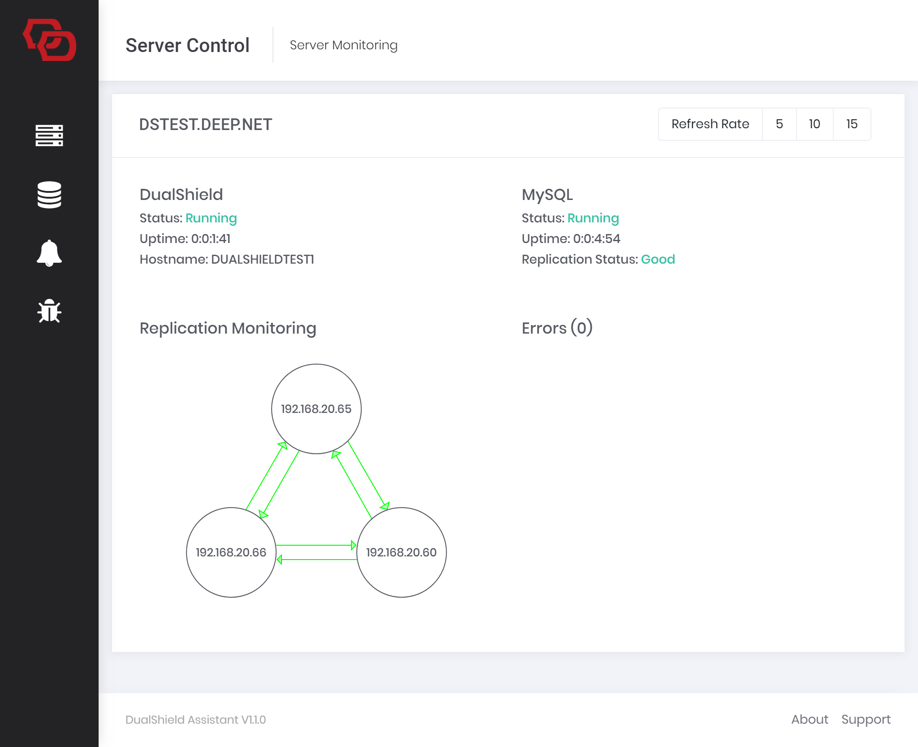Select the 192.168.20.65 replication node
Image resolution: width=918 pixels, height=747 pixels.
[316, 409]
